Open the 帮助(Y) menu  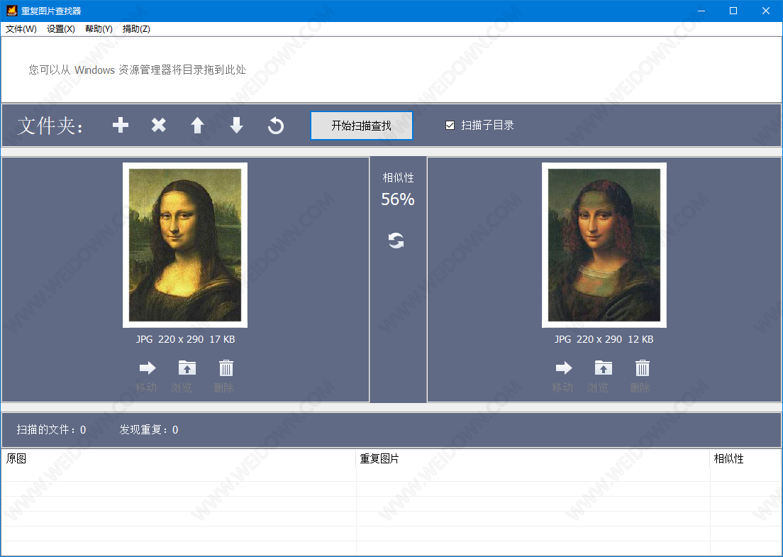click(99, 29)
